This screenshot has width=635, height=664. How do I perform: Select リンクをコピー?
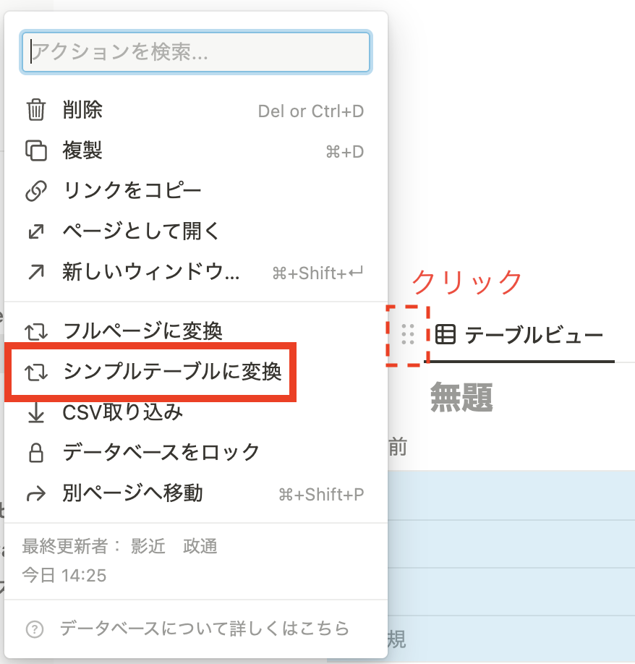[195, 191]
